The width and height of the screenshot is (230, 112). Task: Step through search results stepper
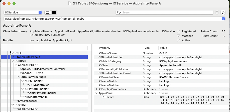click(217, 12)
